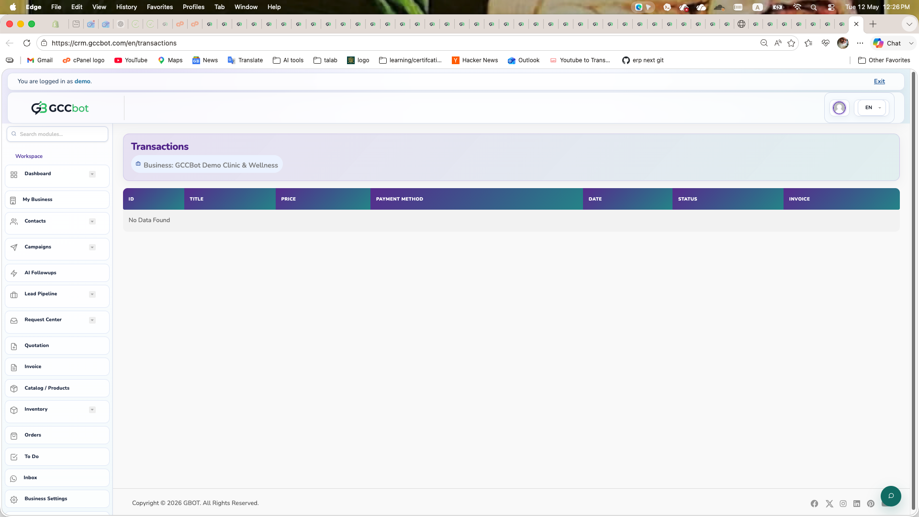The image size is (919, 517).
Task: Open a new browser tab plus button
Action: coord(873,24)
